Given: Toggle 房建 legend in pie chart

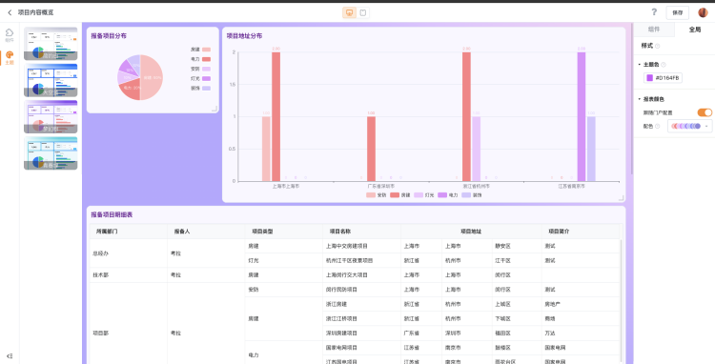Looking at the screenshot, I should tap(200, 50).
